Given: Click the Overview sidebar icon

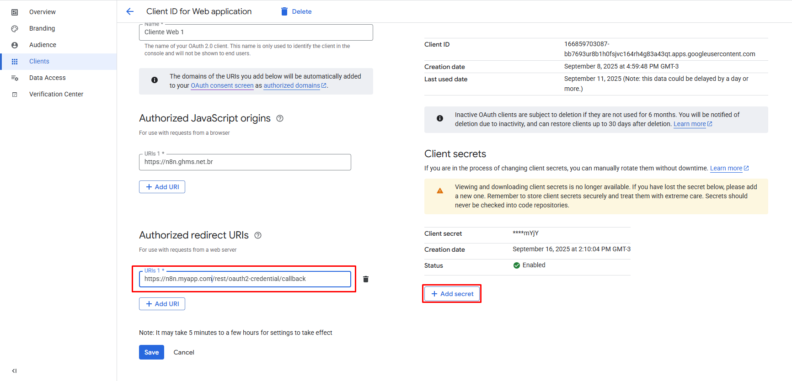Looking at the screenshot, I should click(x=15, y=12).
